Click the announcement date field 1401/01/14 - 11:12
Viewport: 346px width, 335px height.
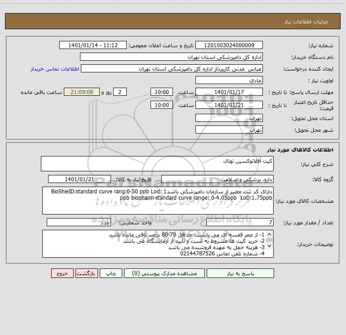[x=93, y=45]
